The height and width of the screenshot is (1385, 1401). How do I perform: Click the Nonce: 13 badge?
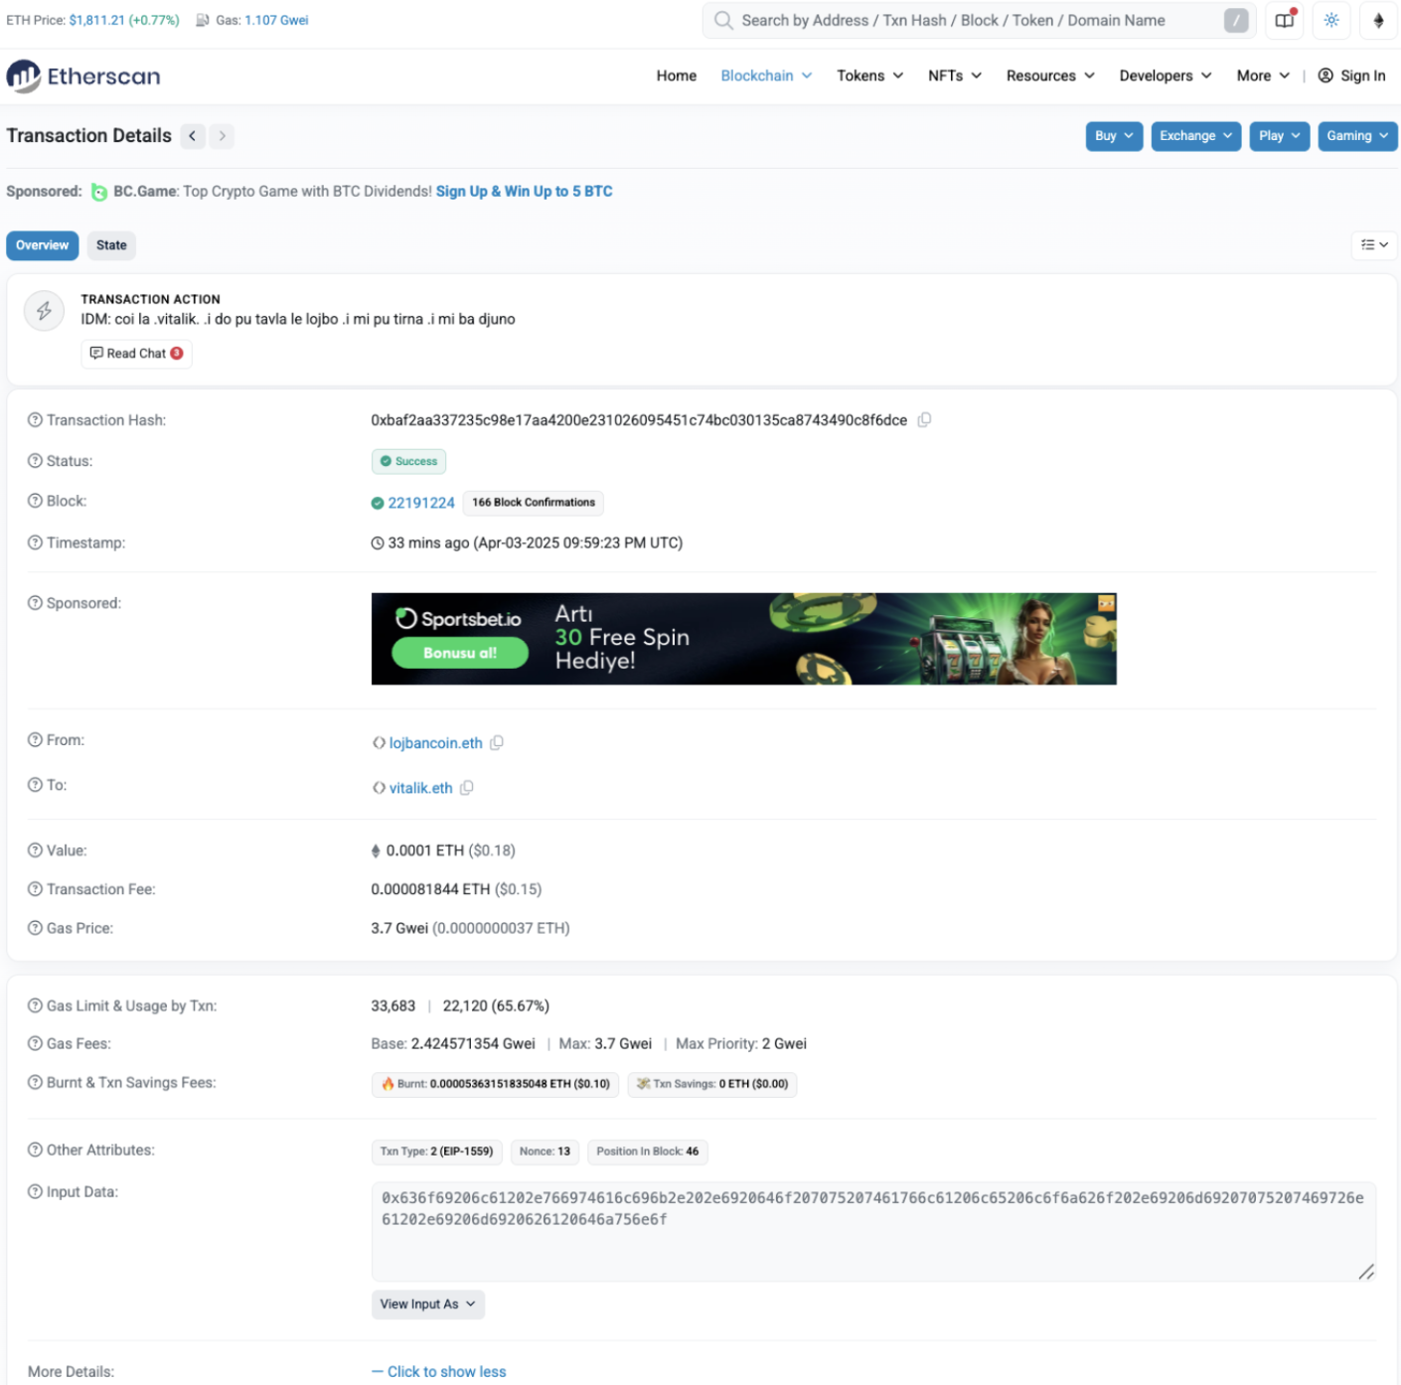pos(545,1152)
